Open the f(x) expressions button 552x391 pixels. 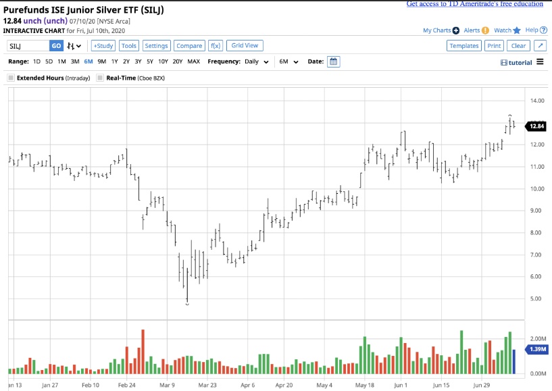click(x=216, y=46)
